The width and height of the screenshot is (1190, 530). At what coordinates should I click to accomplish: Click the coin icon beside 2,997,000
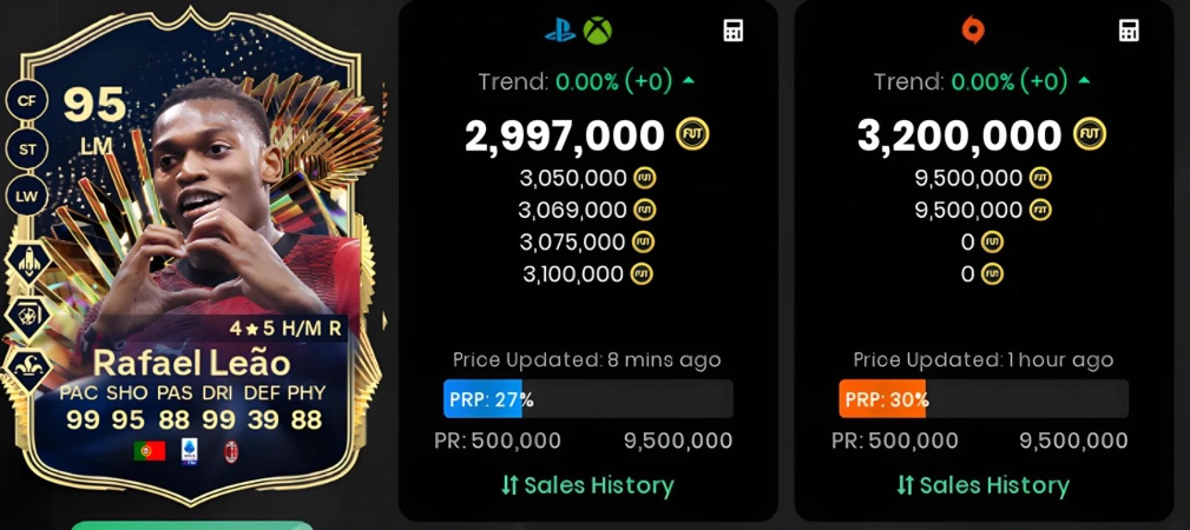pos(692,134)
